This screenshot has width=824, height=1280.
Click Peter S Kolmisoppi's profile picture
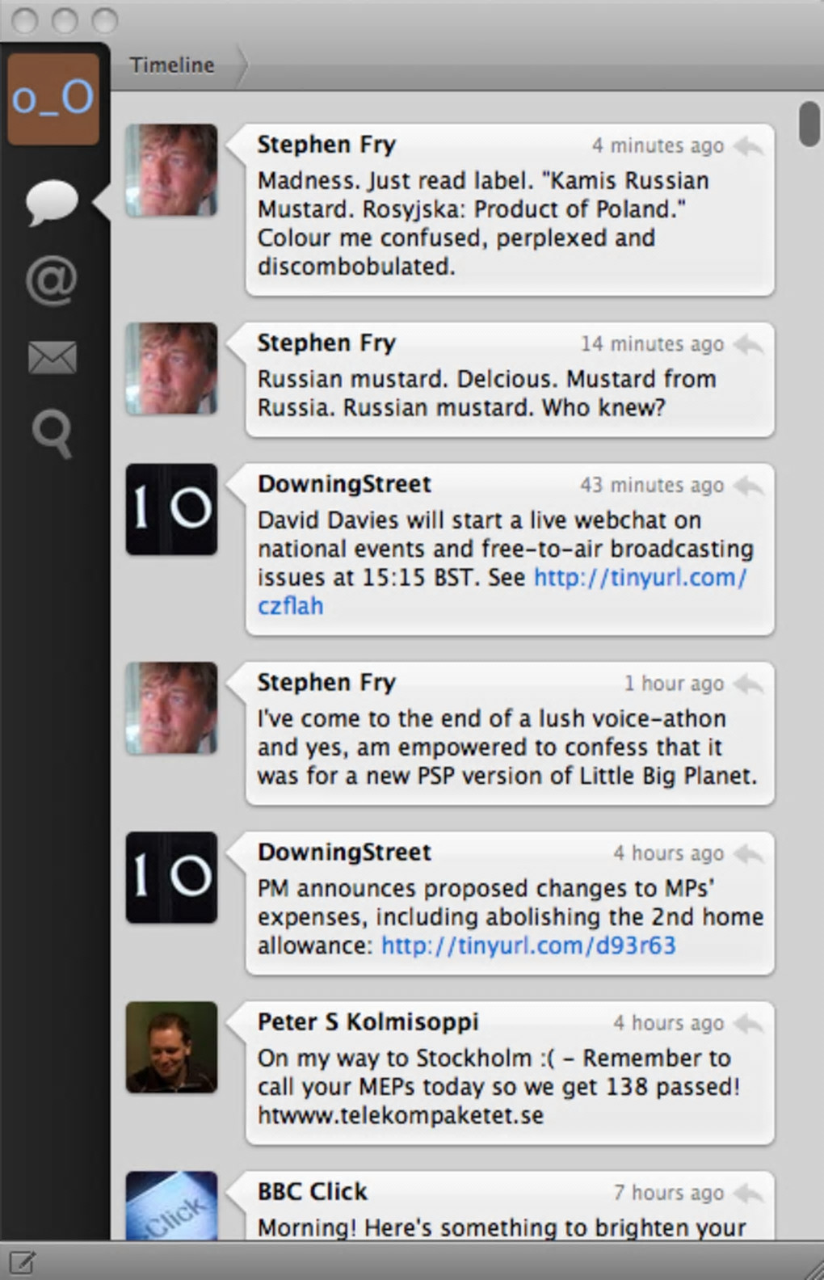171,1047
